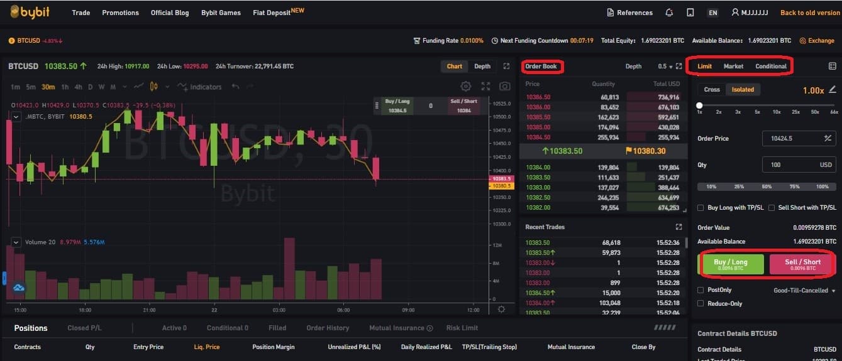Screen dimensions: 842x361
Task: Open the chart settings gear icon
Action: coord(465,87)
